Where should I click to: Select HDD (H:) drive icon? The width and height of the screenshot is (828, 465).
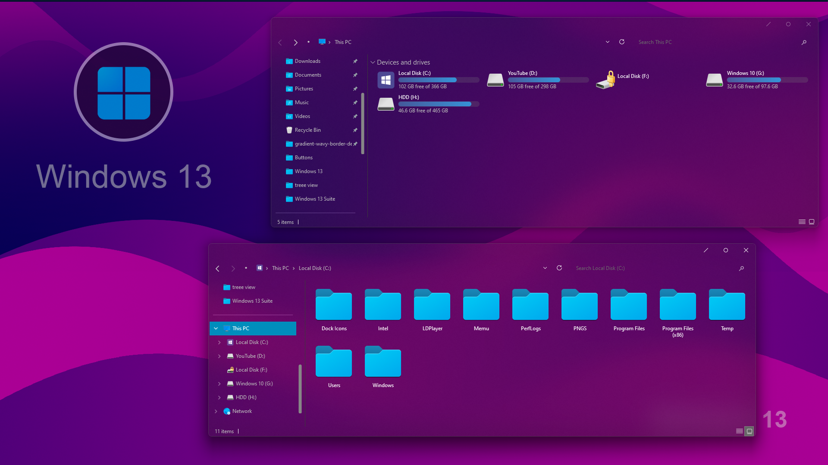tap(386, 104)
